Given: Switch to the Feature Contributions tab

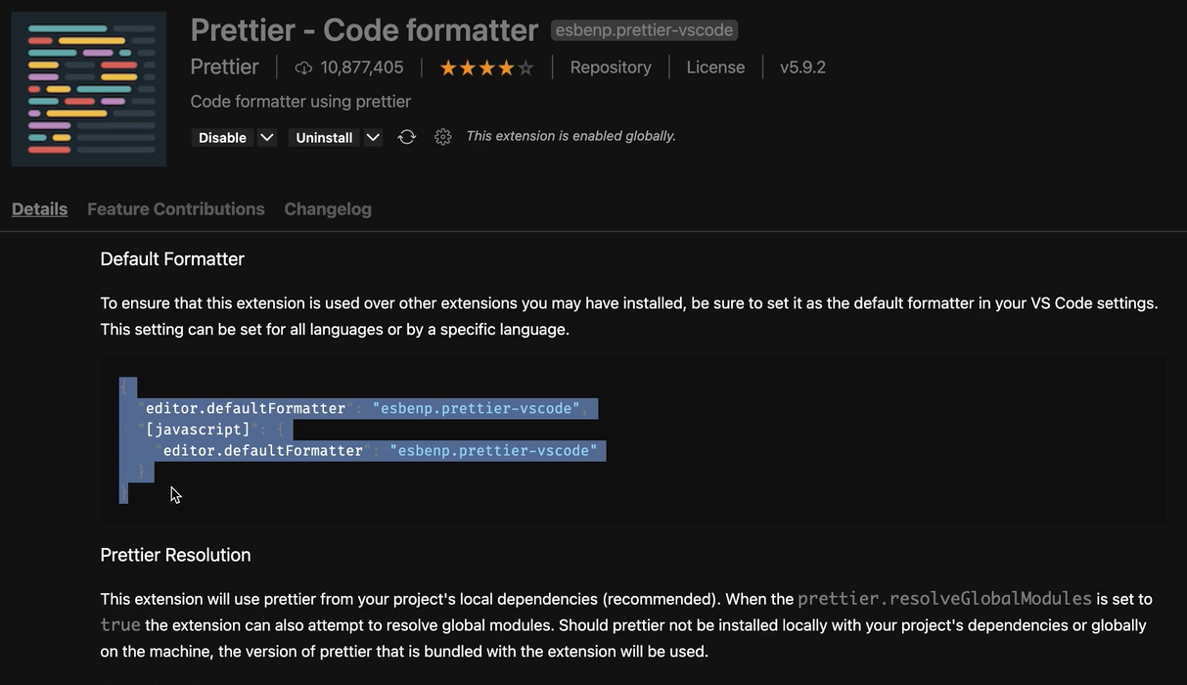Looking at the screenshot, I should pyautogui.click(x=176, y=208).
